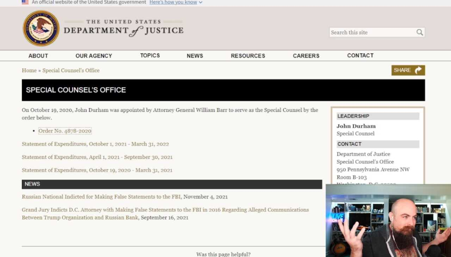
Task: Open the NEWS menu
Action: coord(195,56)
